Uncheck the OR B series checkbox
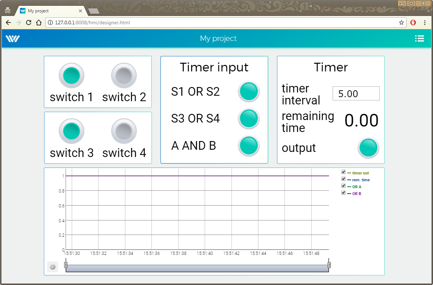Viewport: 433px width, 285px height. (x=344, y=193)
